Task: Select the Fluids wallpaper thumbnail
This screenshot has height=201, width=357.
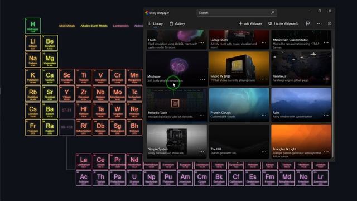Action: click(177, 39)
